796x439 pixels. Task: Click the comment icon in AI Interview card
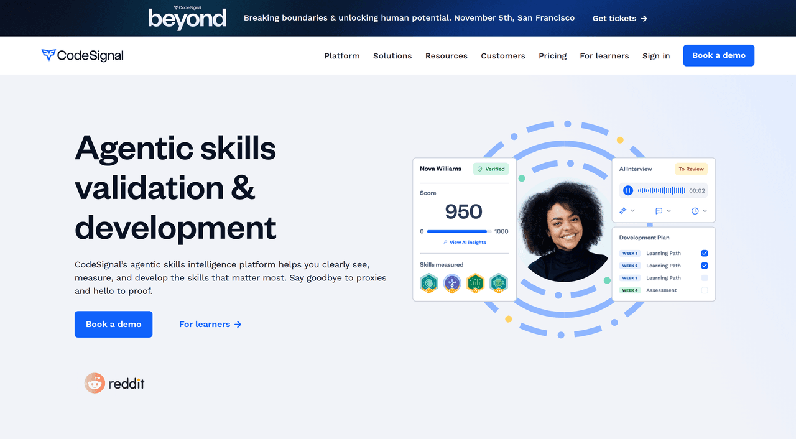click(x=659, y=211)
